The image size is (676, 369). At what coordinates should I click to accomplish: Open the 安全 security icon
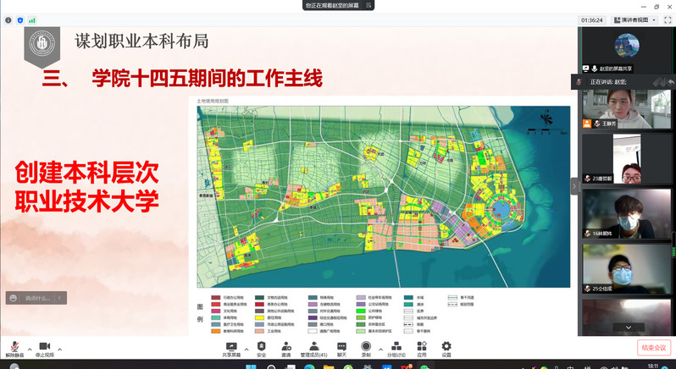pos(261,346)
